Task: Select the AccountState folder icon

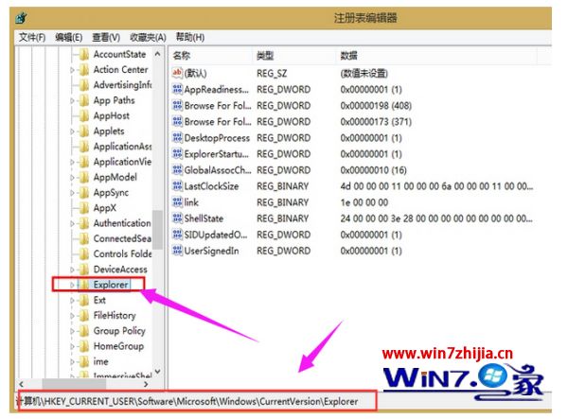Action: [x=84, y=54]
